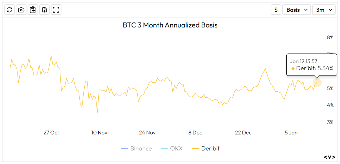This screenshot has height=164, width=340.
Task: Open the embed code icon
Action: [x=329, y=157]
